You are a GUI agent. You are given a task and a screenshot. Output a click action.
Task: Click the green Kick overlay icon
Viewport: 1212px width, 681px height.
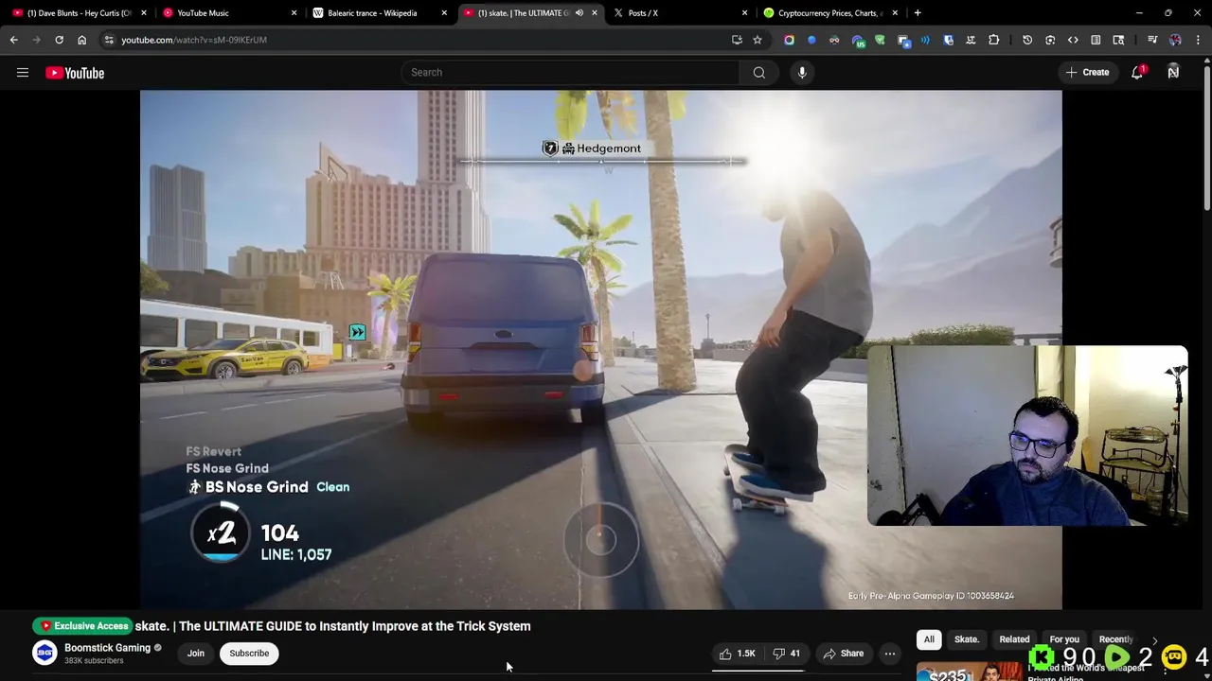(1042, 656)
